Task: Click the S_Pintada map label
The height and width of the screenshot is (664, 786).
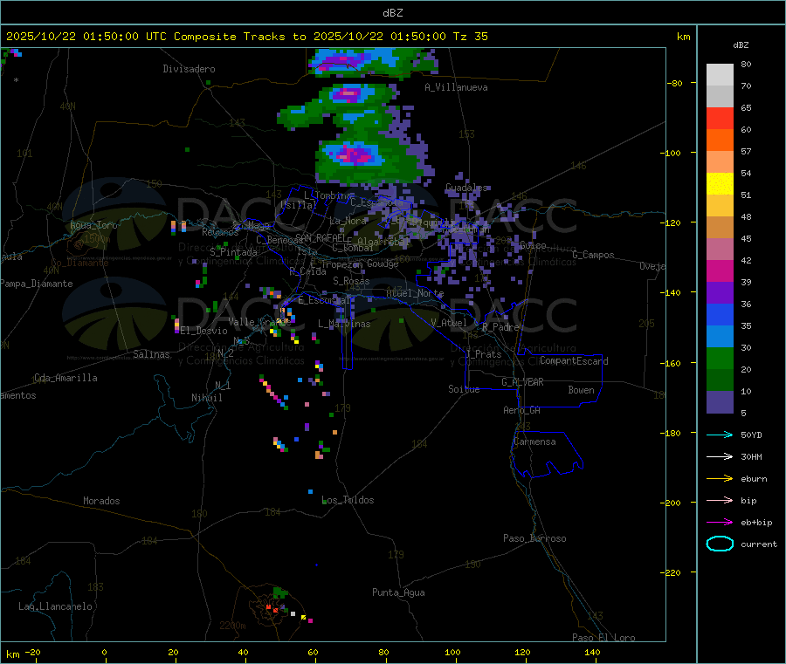Action: click(x=233, y=252)
